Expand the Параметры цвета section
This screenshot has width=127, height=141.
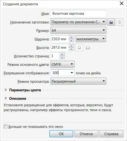[6, 90]
